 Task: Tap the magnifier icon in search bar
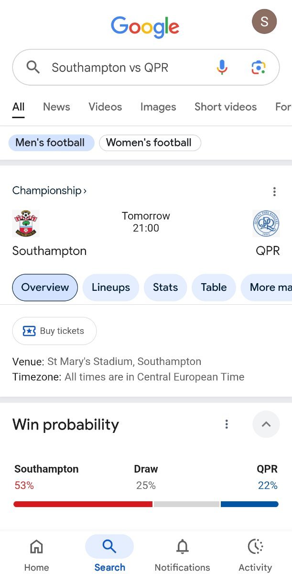pyautogui.click(x=33, y=67)
